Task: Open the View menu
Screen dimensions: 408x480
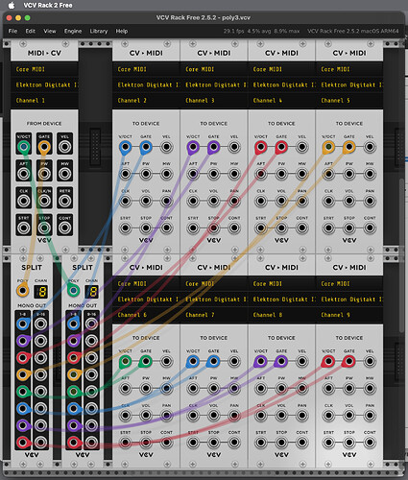Action: (50, 31)
